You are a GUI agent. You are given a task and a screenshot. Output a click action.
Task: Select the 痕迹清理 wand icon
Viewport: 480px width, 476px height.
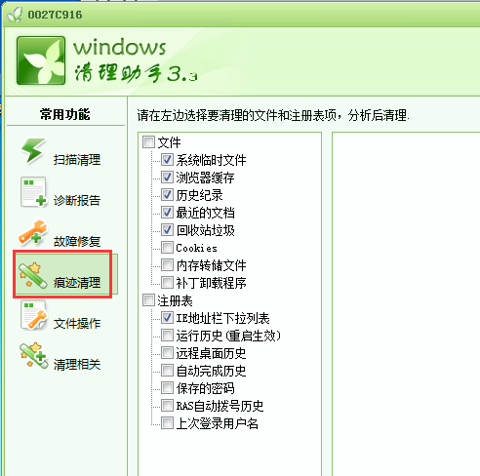pos(33,275)
